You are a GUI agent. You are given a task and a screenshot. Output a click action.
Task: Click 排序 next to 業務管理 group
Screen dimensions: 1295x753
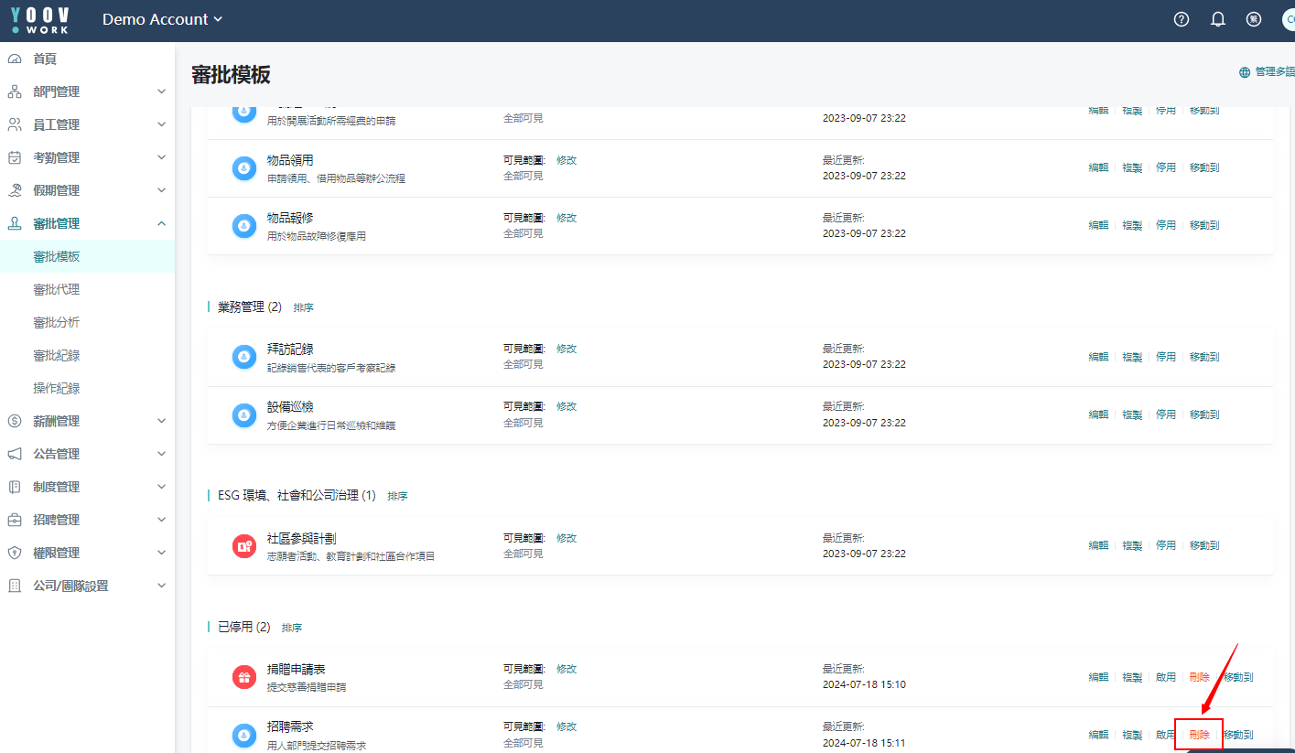pos(303,307)
